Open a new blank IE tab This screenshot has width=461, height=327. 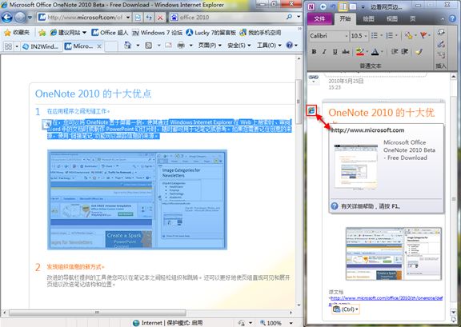click(x=111, y=46)
